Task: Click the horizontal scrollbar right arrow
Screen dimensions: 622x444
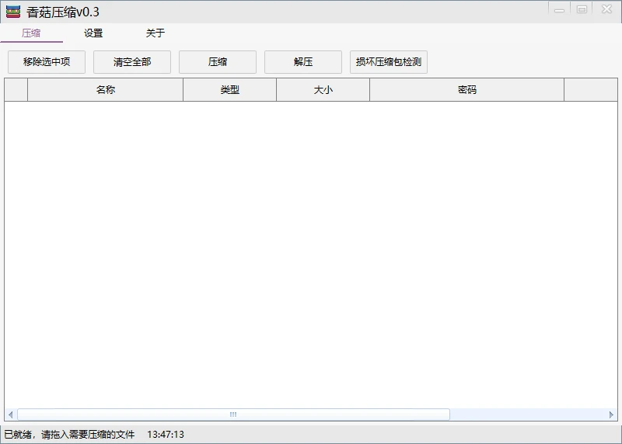Action: [611, 415]
